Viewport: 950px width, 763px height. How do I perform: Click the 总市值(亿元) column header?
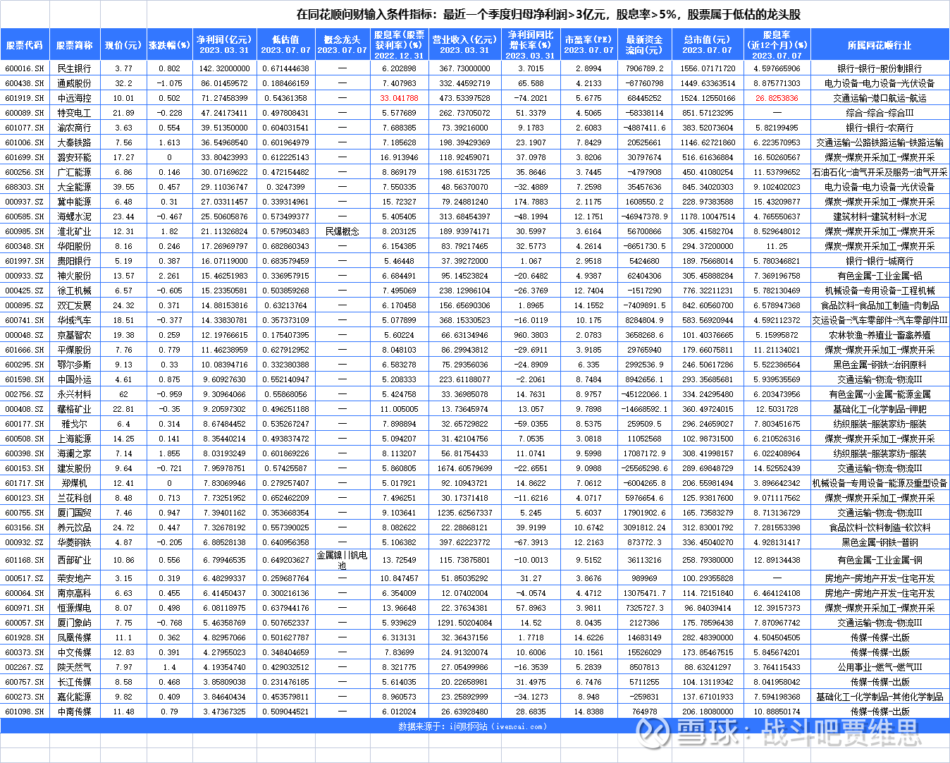pos(708,43)
